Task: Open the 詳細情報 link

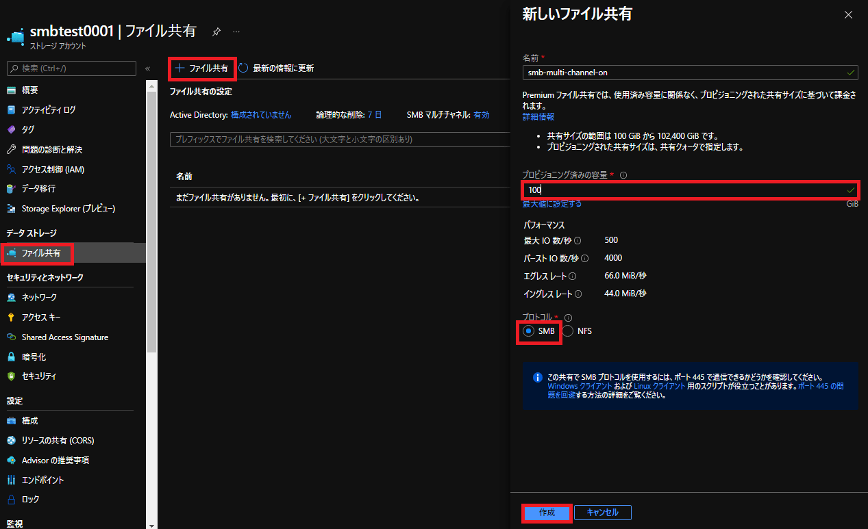Action: 538,117
